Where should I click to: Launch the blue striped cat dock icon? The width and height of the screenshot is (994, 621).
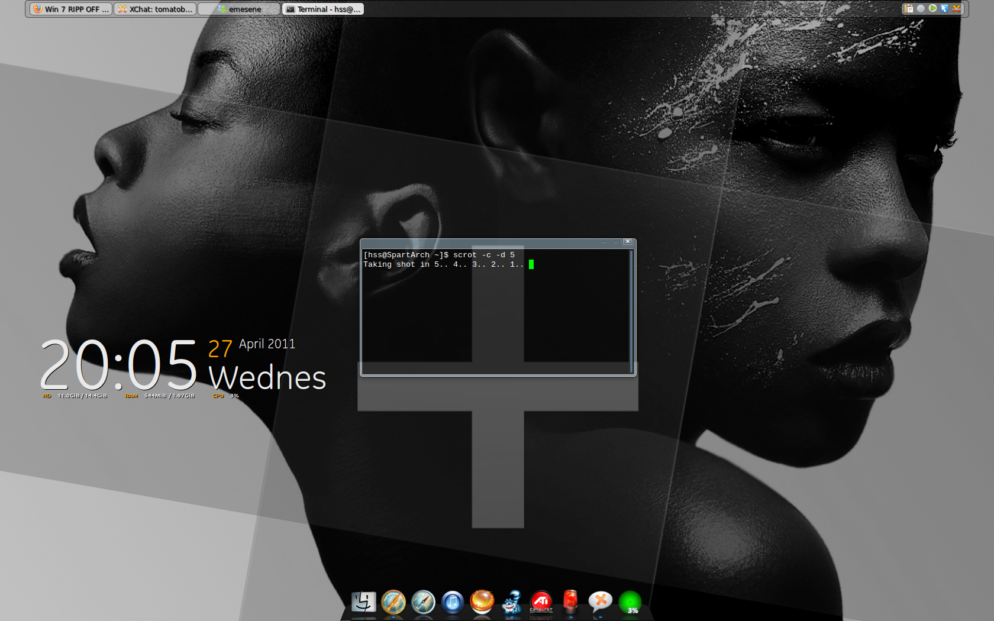[x=512, y=602]
